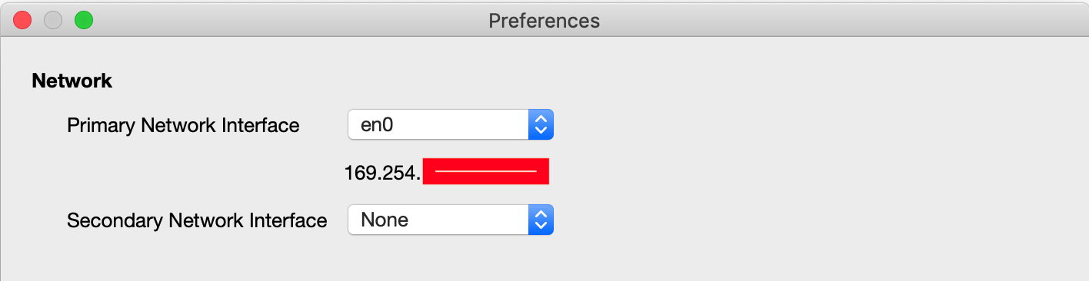This screenshot has width=1089, height=281.
Task: Open the Secondary Network Interface None dropdown
Action: click(451, 220)
